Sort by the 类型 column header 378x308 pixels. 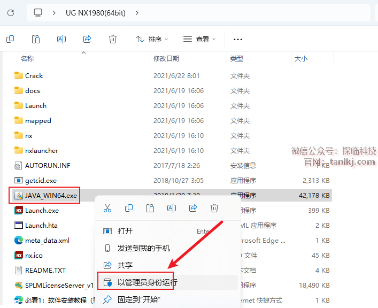(236, 59)
